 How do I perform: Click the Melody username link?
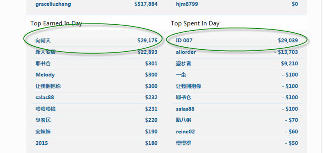click(45, 75)
